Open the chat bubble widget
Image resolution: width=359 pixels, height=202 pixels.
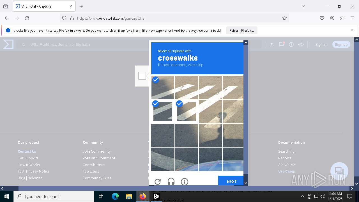[x=339, y=171]
